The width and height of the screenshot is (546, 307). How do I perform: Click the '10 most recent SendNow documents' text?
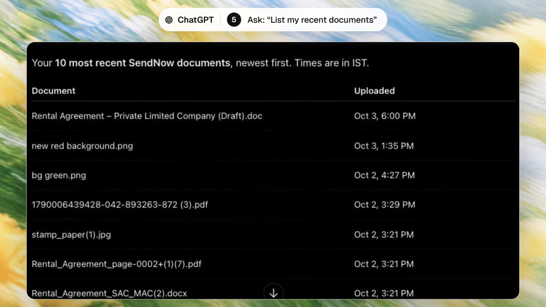[142, 63]
